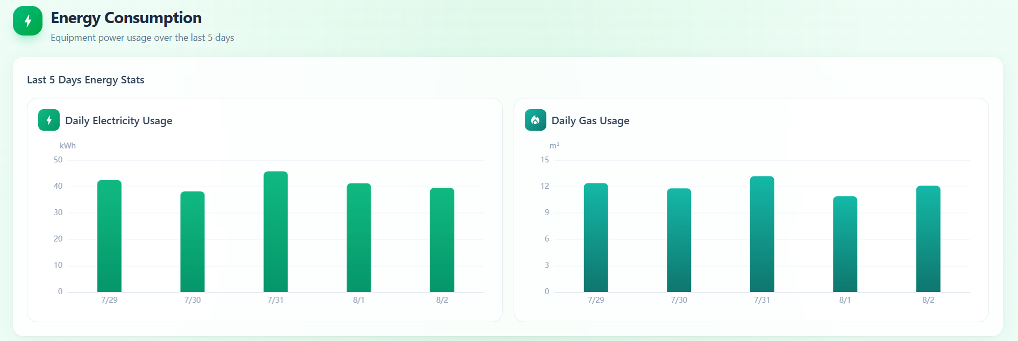The image size is (1018, 341).
Task: Click the 20 tick on the electricity axis
Action: coord(58,239)
